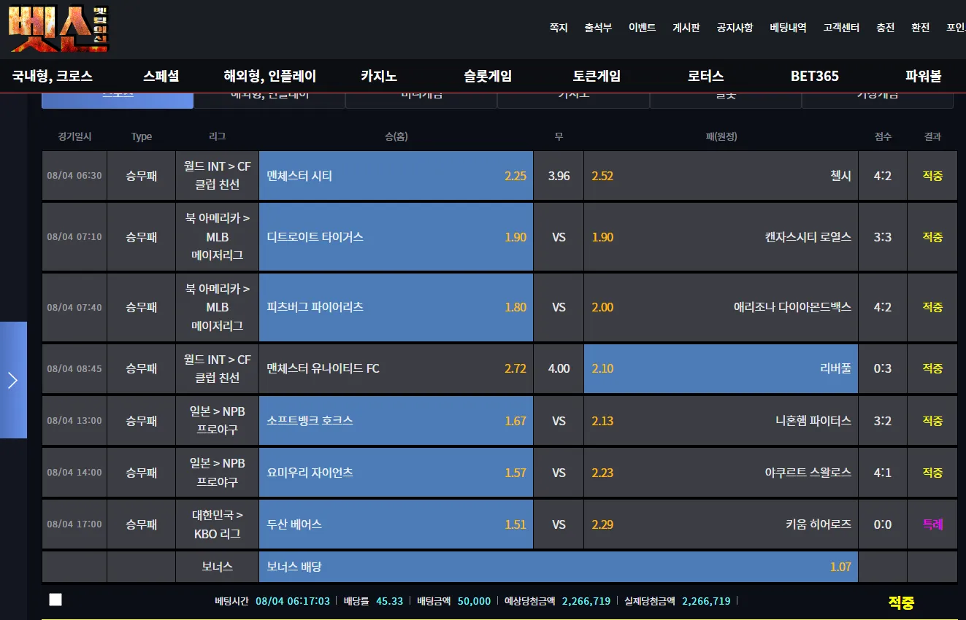Click the 4.00 draw odds
Image resolution: width=966 pixels, height=620 pixels.
pos(559,368)
